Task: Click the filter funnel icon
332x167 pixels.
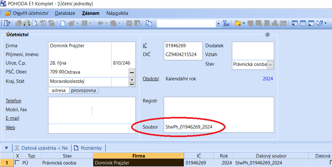Action: click(226, 23)
